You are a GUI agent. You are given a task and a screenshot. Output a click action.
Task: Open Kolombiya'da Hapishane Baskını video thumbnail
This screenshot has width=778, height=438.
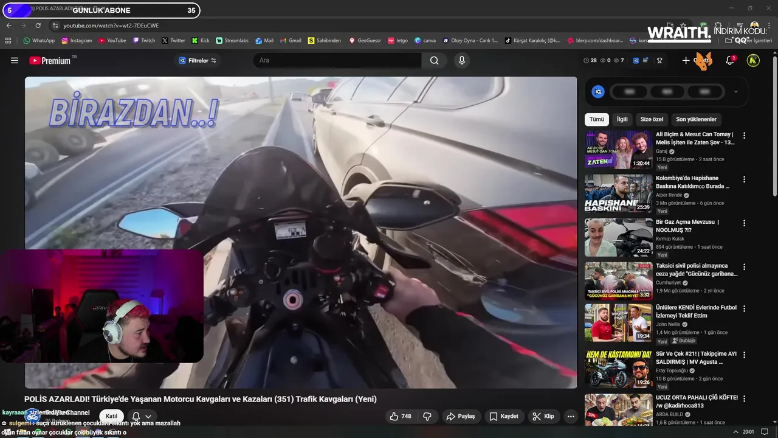pyautogui.click(x=619, y=193)
